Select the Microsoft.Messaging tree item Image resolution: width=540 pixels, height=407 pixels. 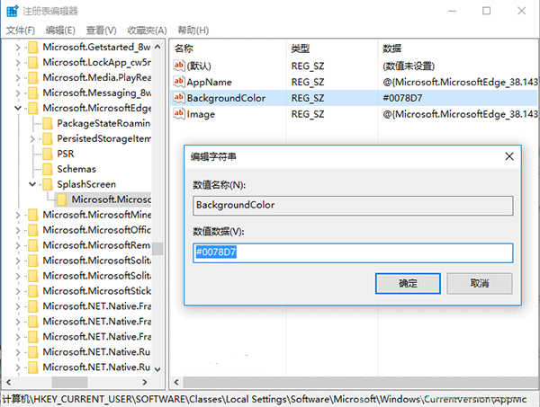95,93
